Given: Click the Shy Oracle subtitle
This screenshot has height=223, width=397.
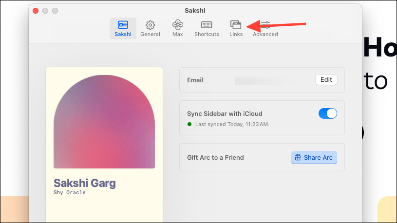Looking at the screenshot, I should [x=69, y=192].
